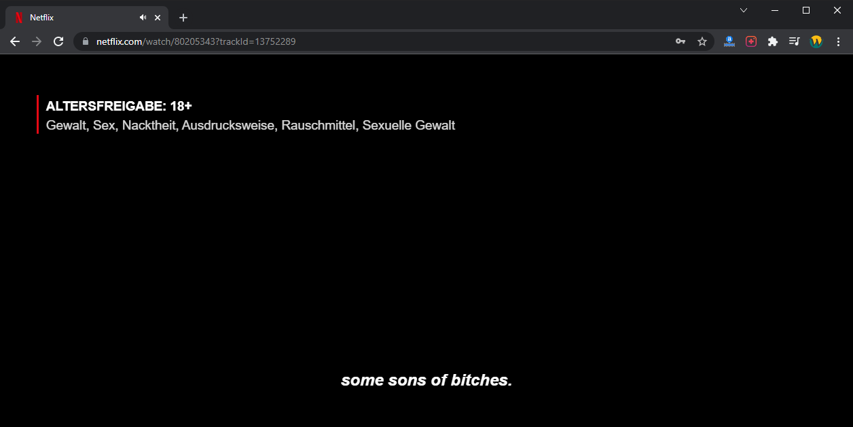Maximize the Chrome window
Viewport: 853px width, 427px height.
[x=806, y=10]
